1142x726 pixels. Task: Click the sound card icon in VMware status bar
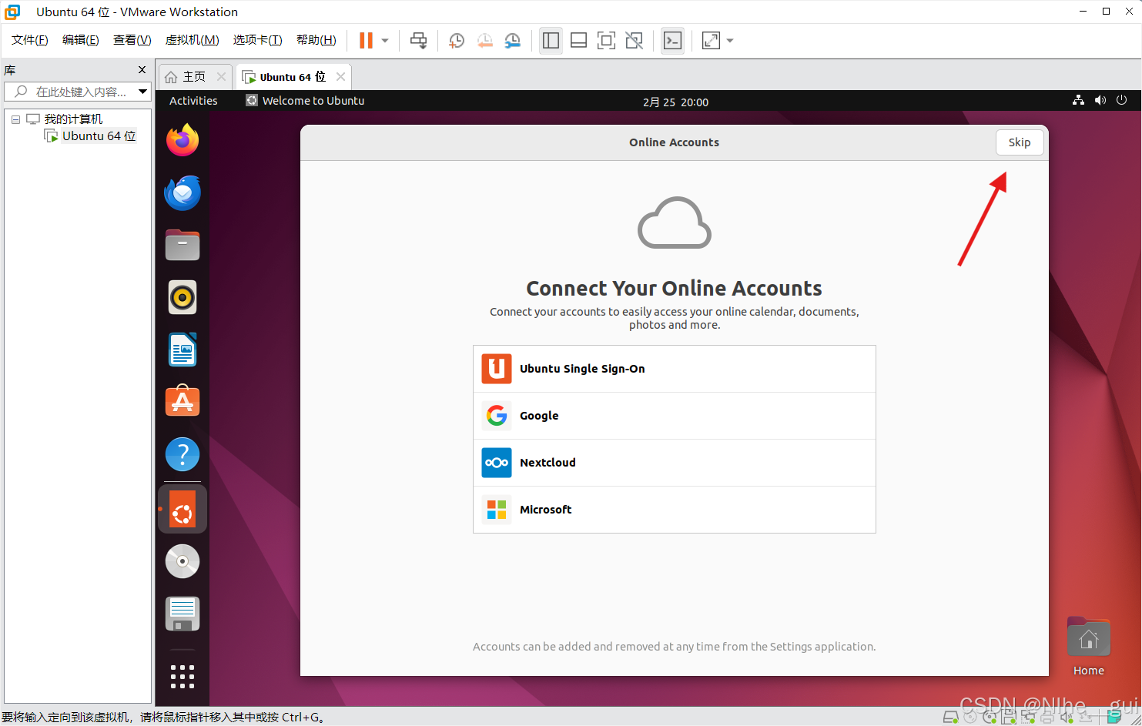coord(1067,717)
